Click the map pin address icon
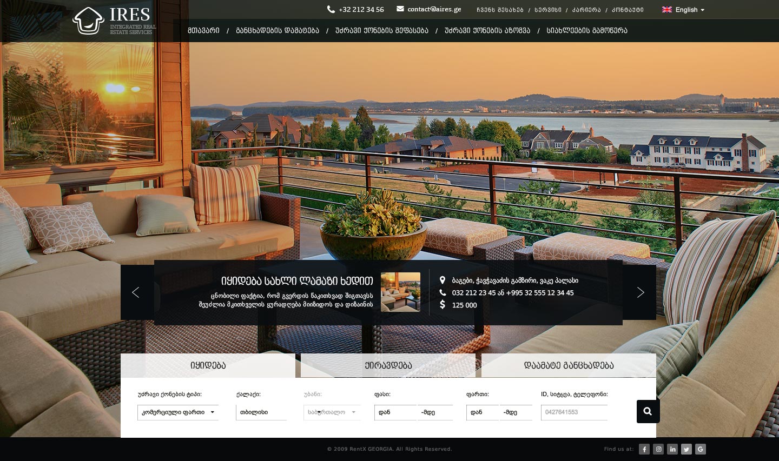779x461 pixels. tap(442, 280)
